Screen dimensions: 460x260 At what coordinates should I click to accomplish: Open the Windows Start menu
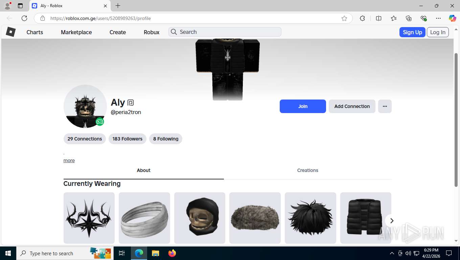click(8, 253)
